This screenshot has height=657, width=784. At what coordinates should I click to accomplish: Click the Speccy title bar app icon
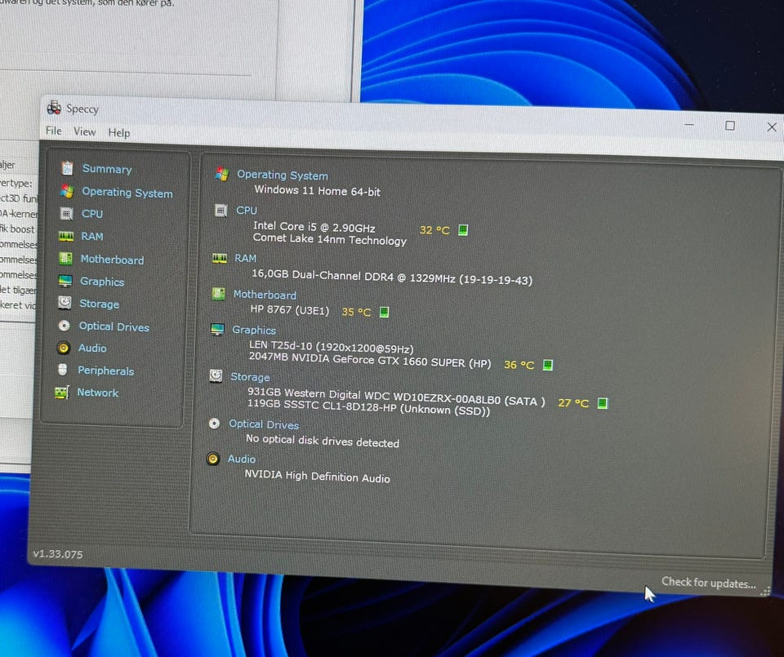pos(54,107)
